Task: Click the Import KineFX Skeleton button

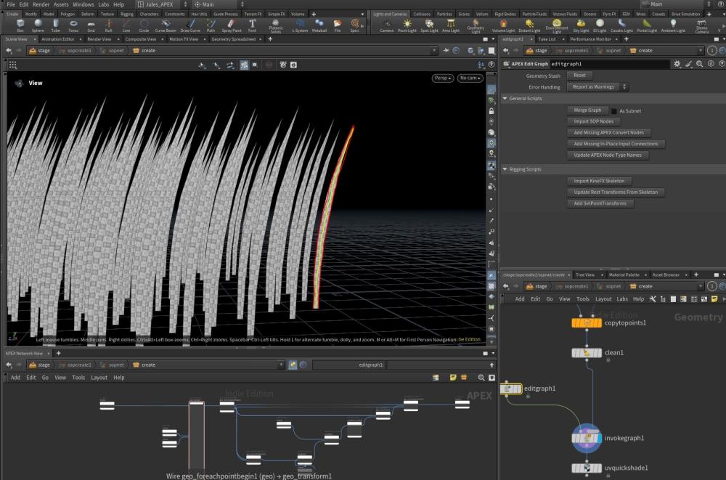Action: point(599,181)
